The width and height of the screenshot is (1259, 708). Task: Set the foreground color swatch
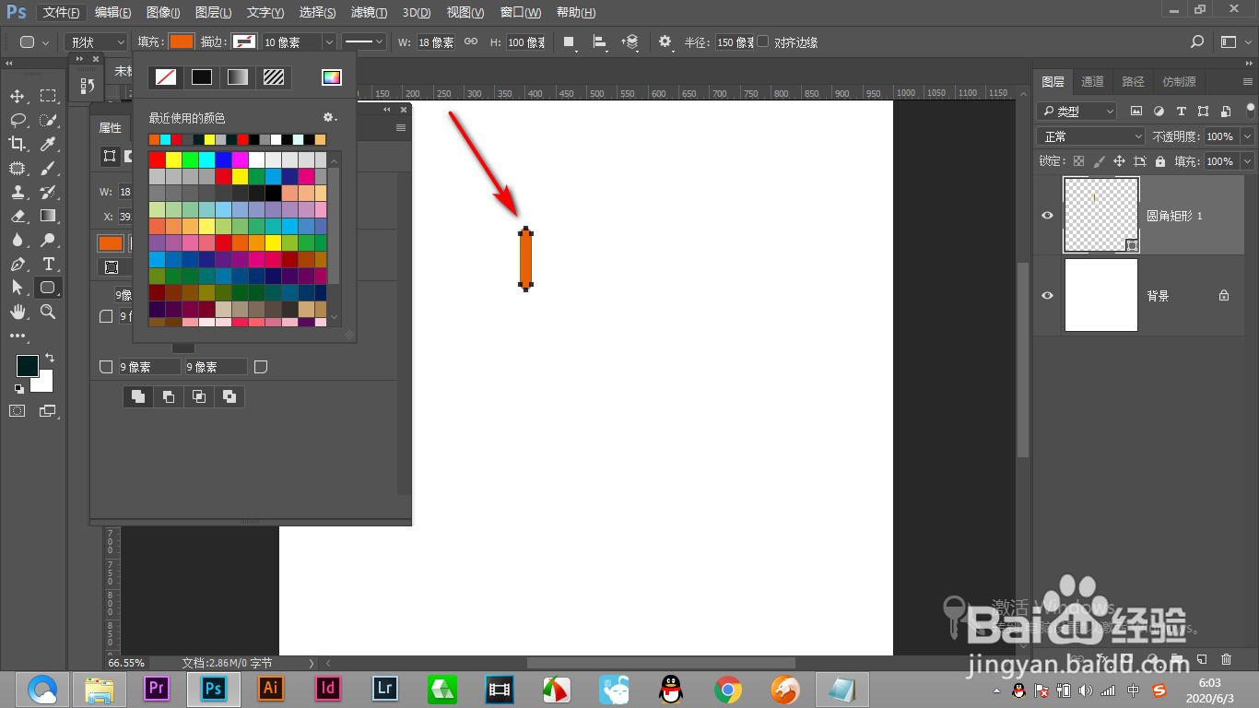(27, 365)
